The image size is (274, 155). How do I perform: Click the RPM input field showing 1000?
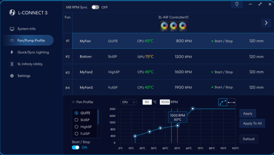pyautogui.click(x=165, y=102)
